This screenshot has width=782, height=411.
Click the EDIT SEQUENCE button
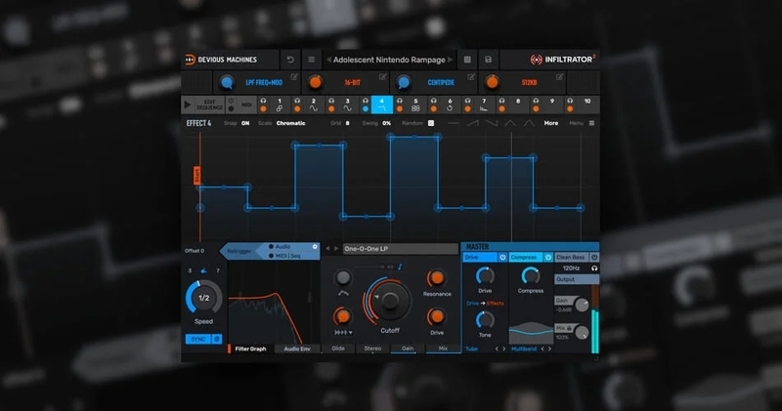(209, 104)
